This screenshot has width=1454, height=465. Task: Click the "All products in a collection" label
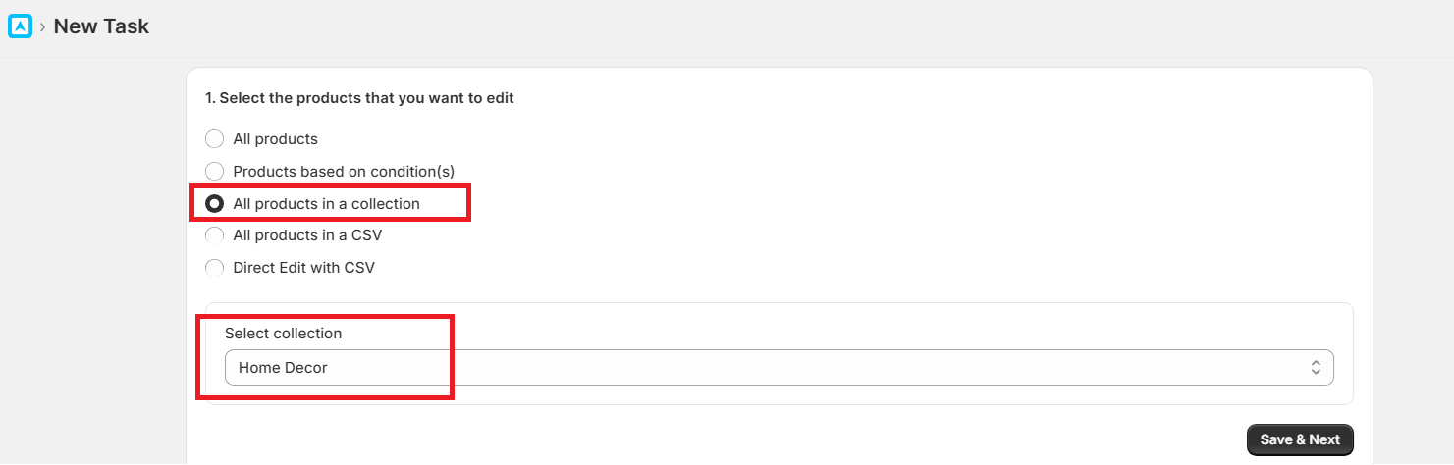point(326,204)
